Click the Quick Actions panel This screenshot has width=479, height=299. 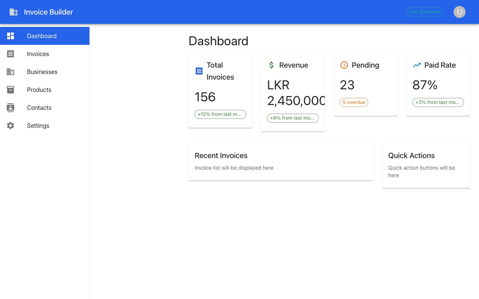tap(426, 165)
